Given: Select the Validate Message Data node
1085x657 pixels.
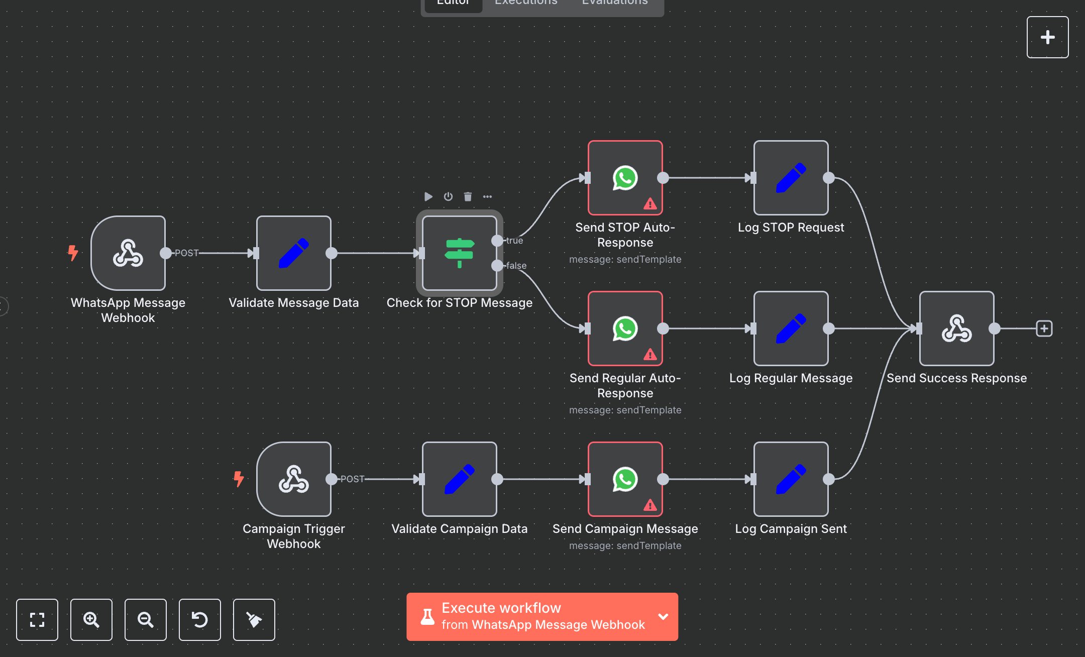Looking at the screenshot, I should point(293,254).
